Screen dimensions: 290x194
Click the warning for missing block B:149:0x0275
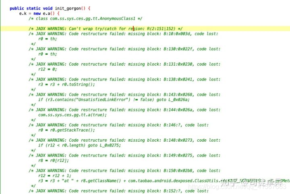(x=124, y=155)
